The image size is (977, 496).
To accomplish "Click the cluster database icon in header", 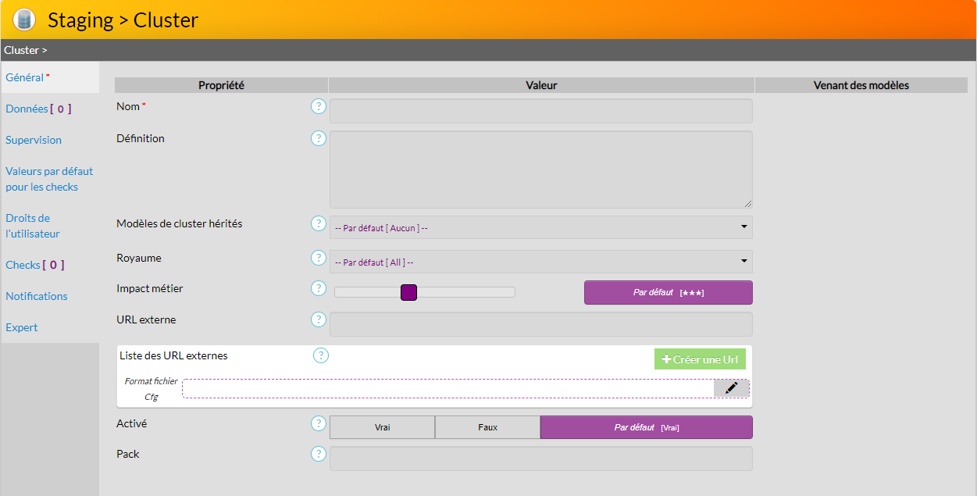I will pos(24,20).
